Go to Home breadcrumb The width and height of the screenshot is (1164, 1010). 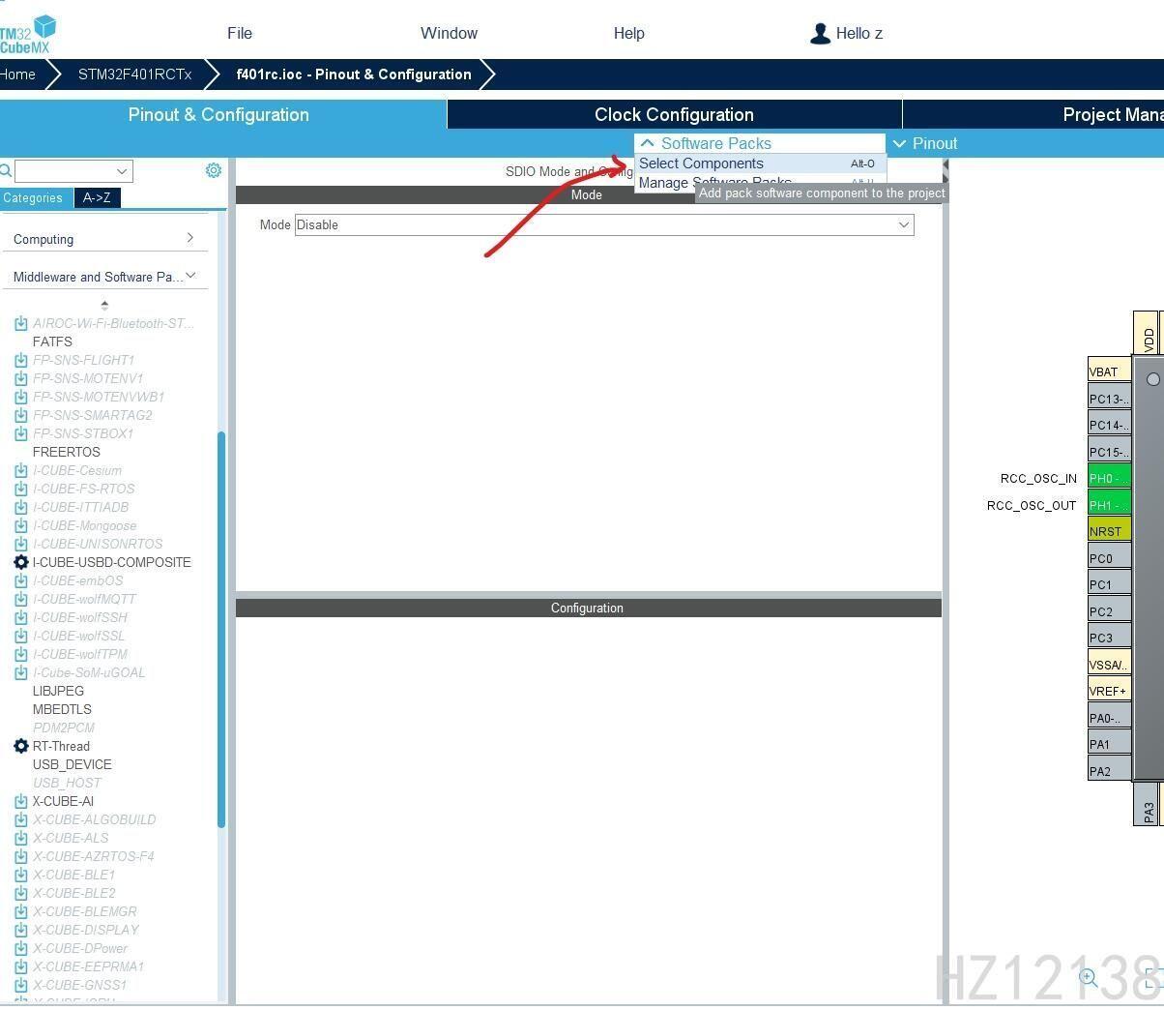(x=18, y=74)
